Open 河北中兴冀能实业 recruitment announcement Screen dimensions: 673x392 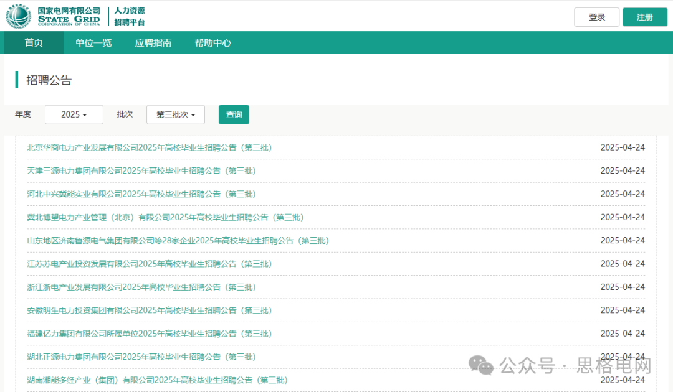141,194
